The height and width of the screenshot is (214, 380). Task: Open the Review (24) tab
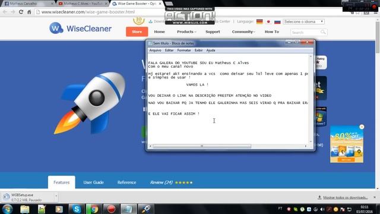171,182
